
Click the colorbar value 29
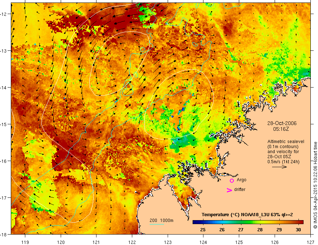279,230
